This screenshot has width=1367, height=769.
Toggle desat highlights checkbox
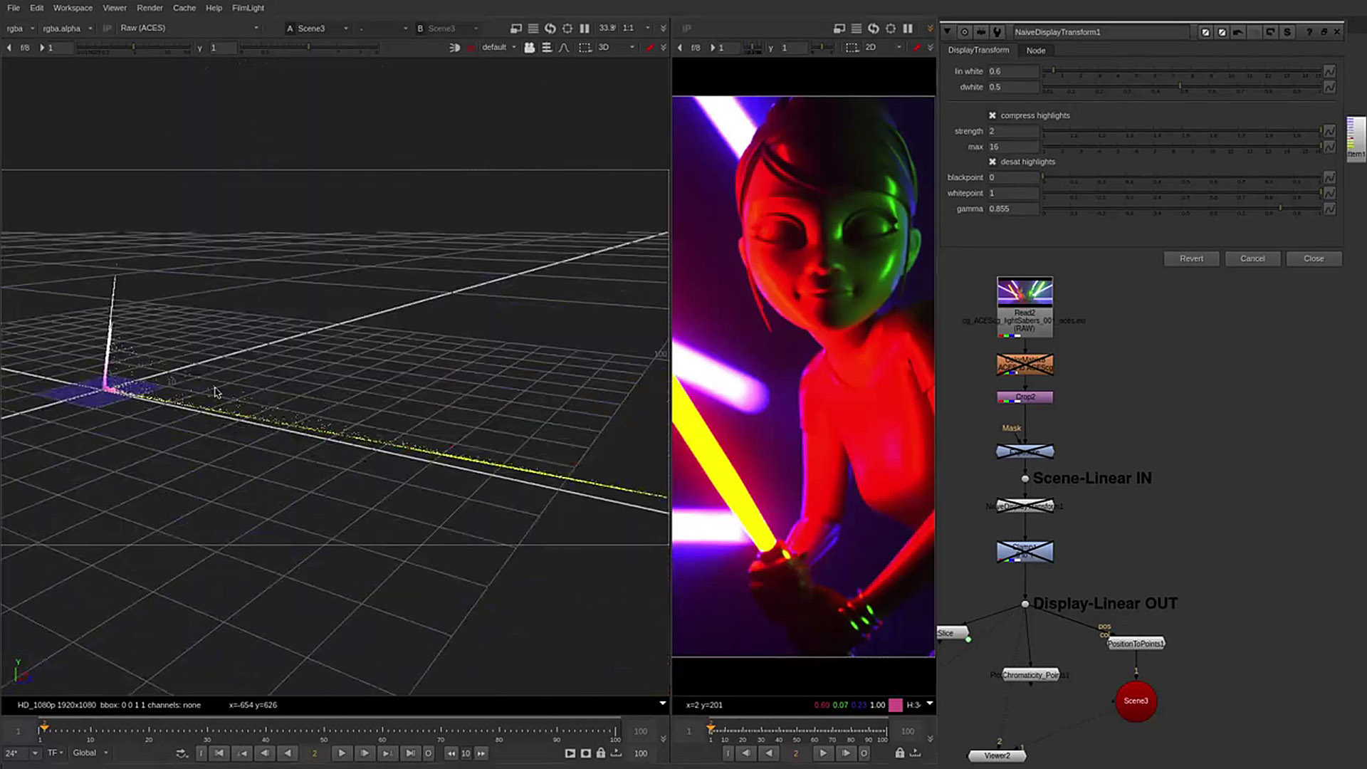pyautogui.click(x=992, y=162)
